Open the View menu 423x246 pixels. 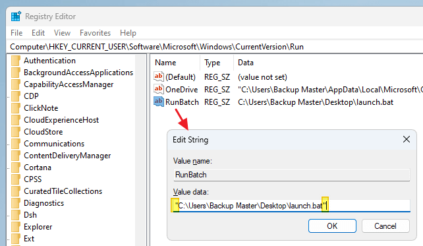(62, 33)
